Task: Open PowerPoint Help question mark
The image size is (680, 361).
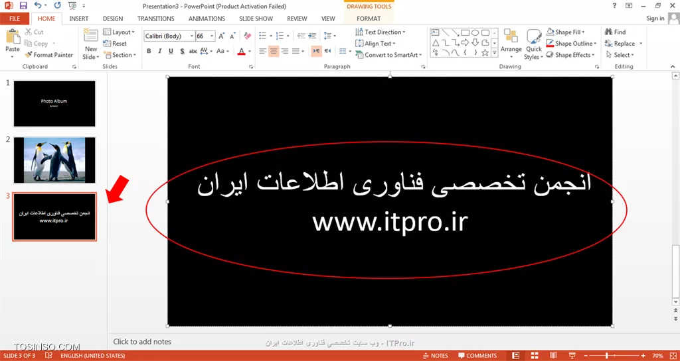Action: [x=614, y=6]
